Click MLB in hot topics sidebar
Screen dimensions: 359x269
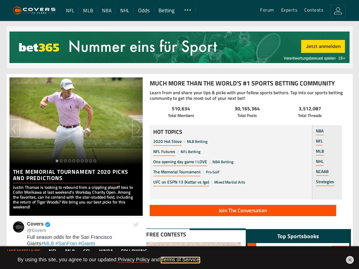click(320, 151)
